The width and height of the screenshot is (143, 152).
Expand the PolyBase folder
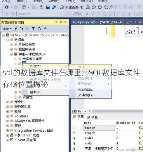pyautogui.click(x=8, y=116)
